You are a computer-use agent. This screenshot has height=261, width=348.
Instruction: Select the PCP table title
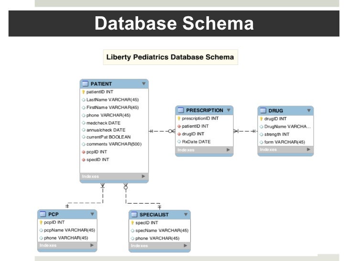click(53, 214)
